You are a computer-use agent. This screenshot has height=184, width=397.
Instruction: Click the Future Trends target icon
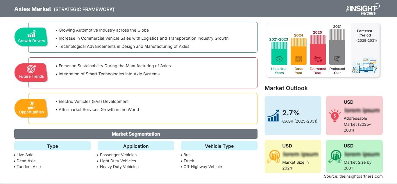tap(31, 69)
